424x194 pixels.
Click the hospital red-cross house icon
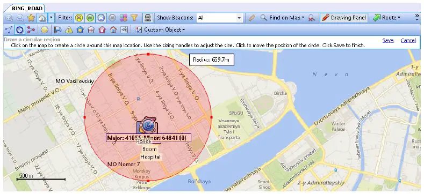pyautogui.click(x=91, y=29)
